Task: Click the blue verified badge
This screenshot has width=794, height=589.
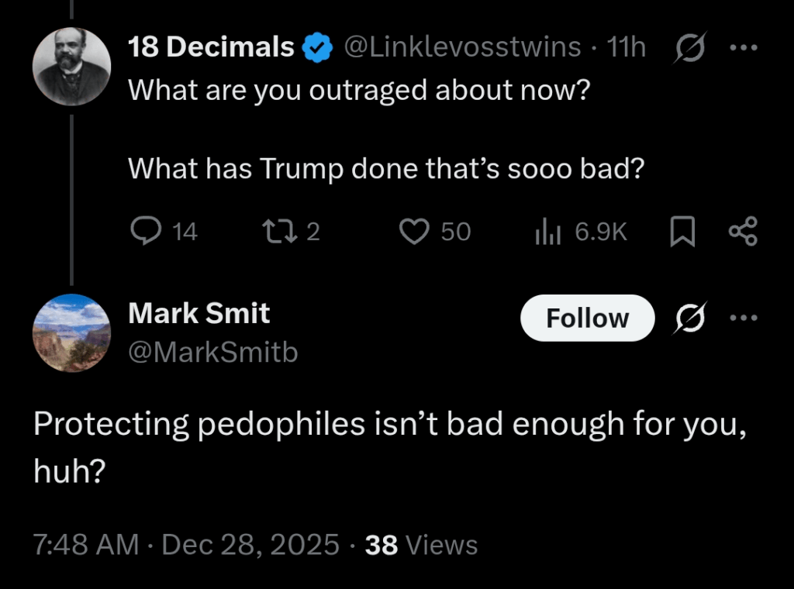Action: click(317, 48)
